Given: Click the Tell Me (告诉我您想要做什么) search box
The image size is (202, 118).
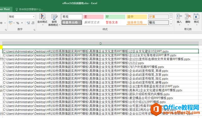Looking at the screenshot, I should point(31,9).
